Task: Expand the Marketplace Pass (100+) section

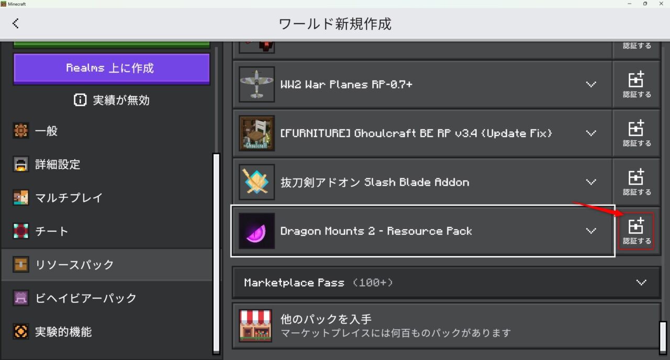Action: coord(641,283)
